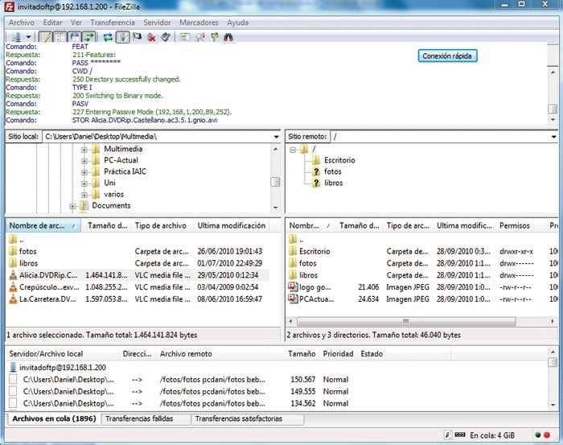Sort local files by Ultima modificación column
This screenshot has height=445, width=563.
coord(232,225)
